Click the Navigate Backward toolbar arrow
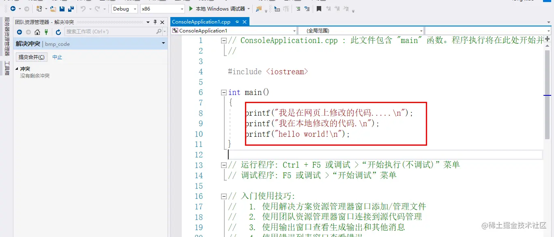Screen dimensions: 554x237 [13, 9]
